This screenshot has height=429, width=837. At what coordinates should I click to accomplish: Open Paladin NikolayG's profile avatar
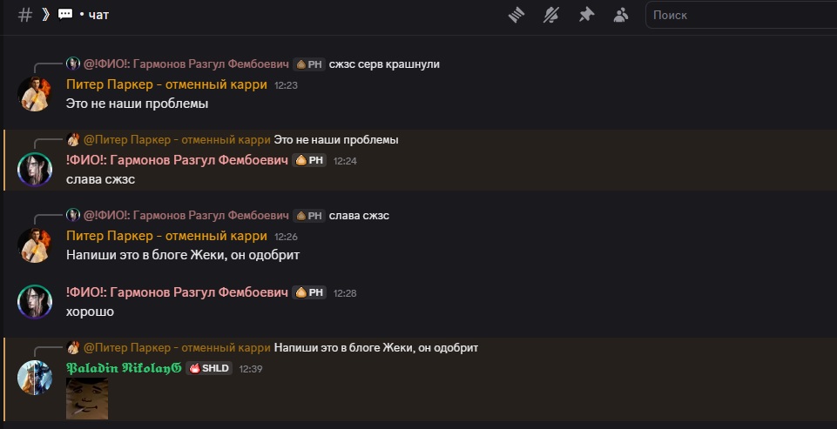35,377
